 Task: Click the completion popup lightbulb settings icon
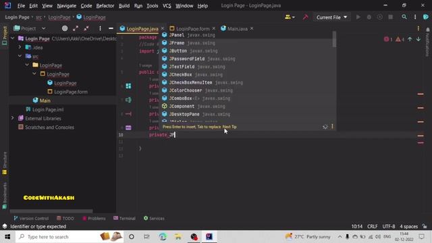point(325,127)
